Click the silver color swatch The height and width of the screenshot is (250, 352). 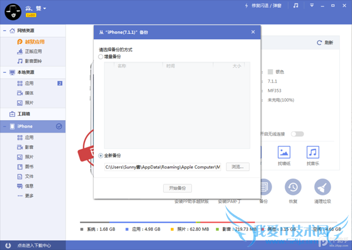pos(270,71)
